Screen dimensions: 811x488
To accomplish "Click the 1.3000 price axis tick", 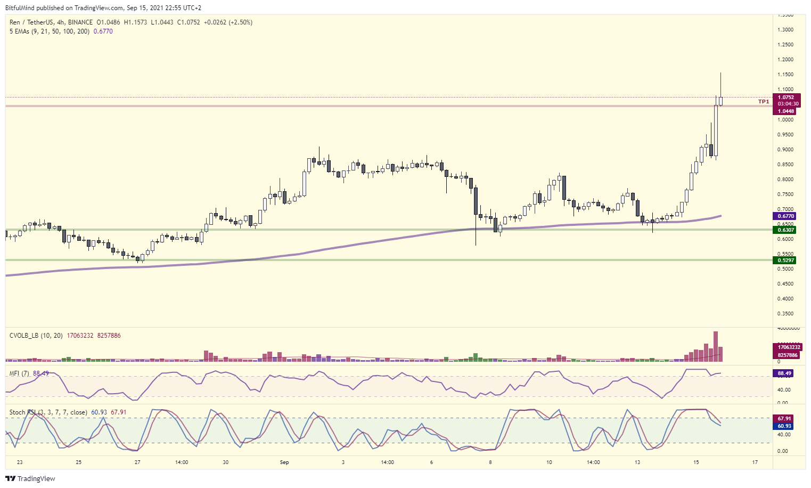I will (x=785, y=30).
